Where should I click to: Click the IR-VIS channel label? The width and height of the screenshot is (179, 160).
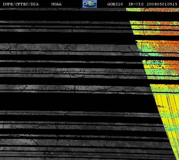(x=136, y=4)
